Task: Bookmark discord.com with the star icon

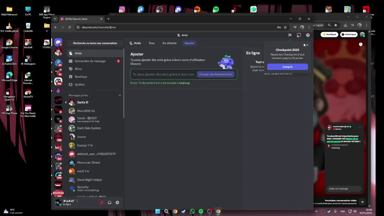Action: [285, 27]
